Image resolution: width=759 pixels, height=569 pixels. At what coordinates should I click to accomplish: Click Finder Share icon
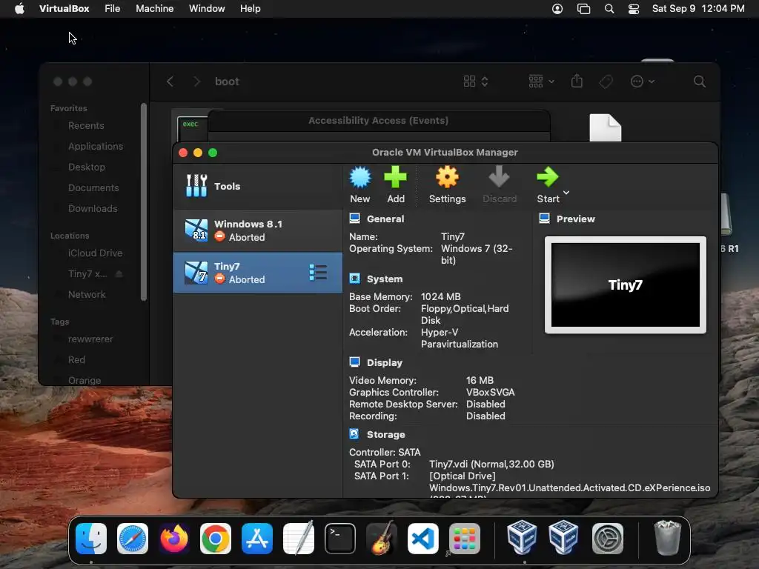(577, 81)
